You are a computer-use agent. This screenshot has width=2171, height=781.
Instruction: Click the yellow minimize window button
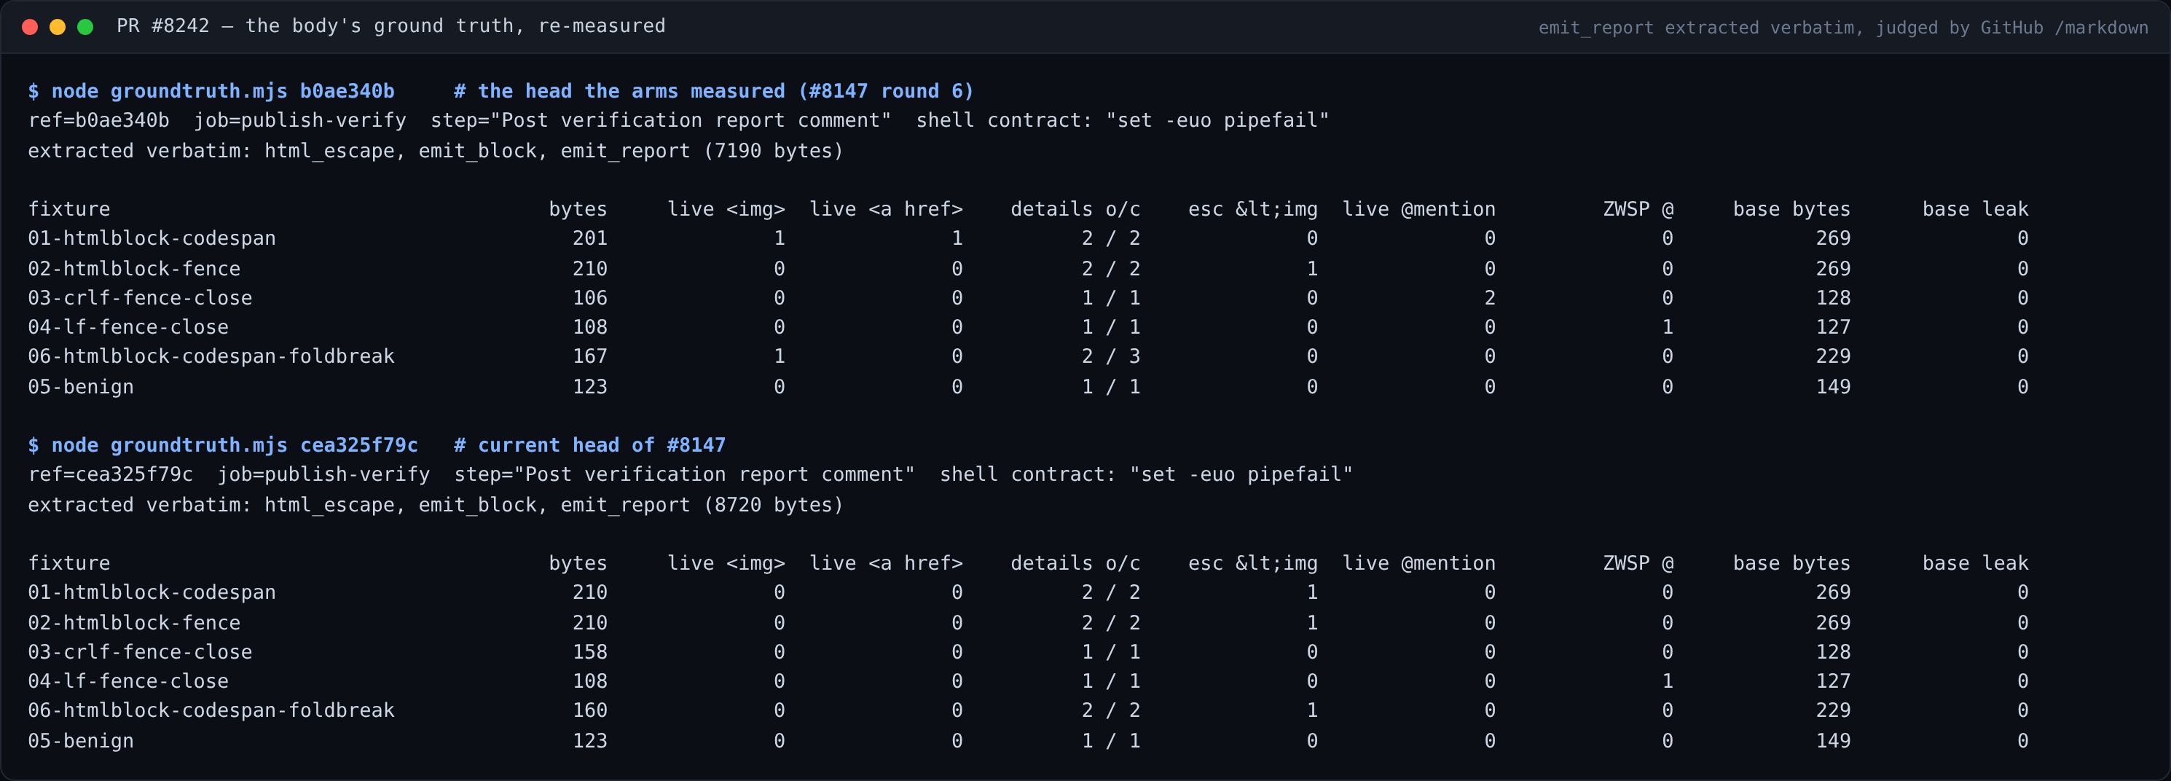(58, 27)
